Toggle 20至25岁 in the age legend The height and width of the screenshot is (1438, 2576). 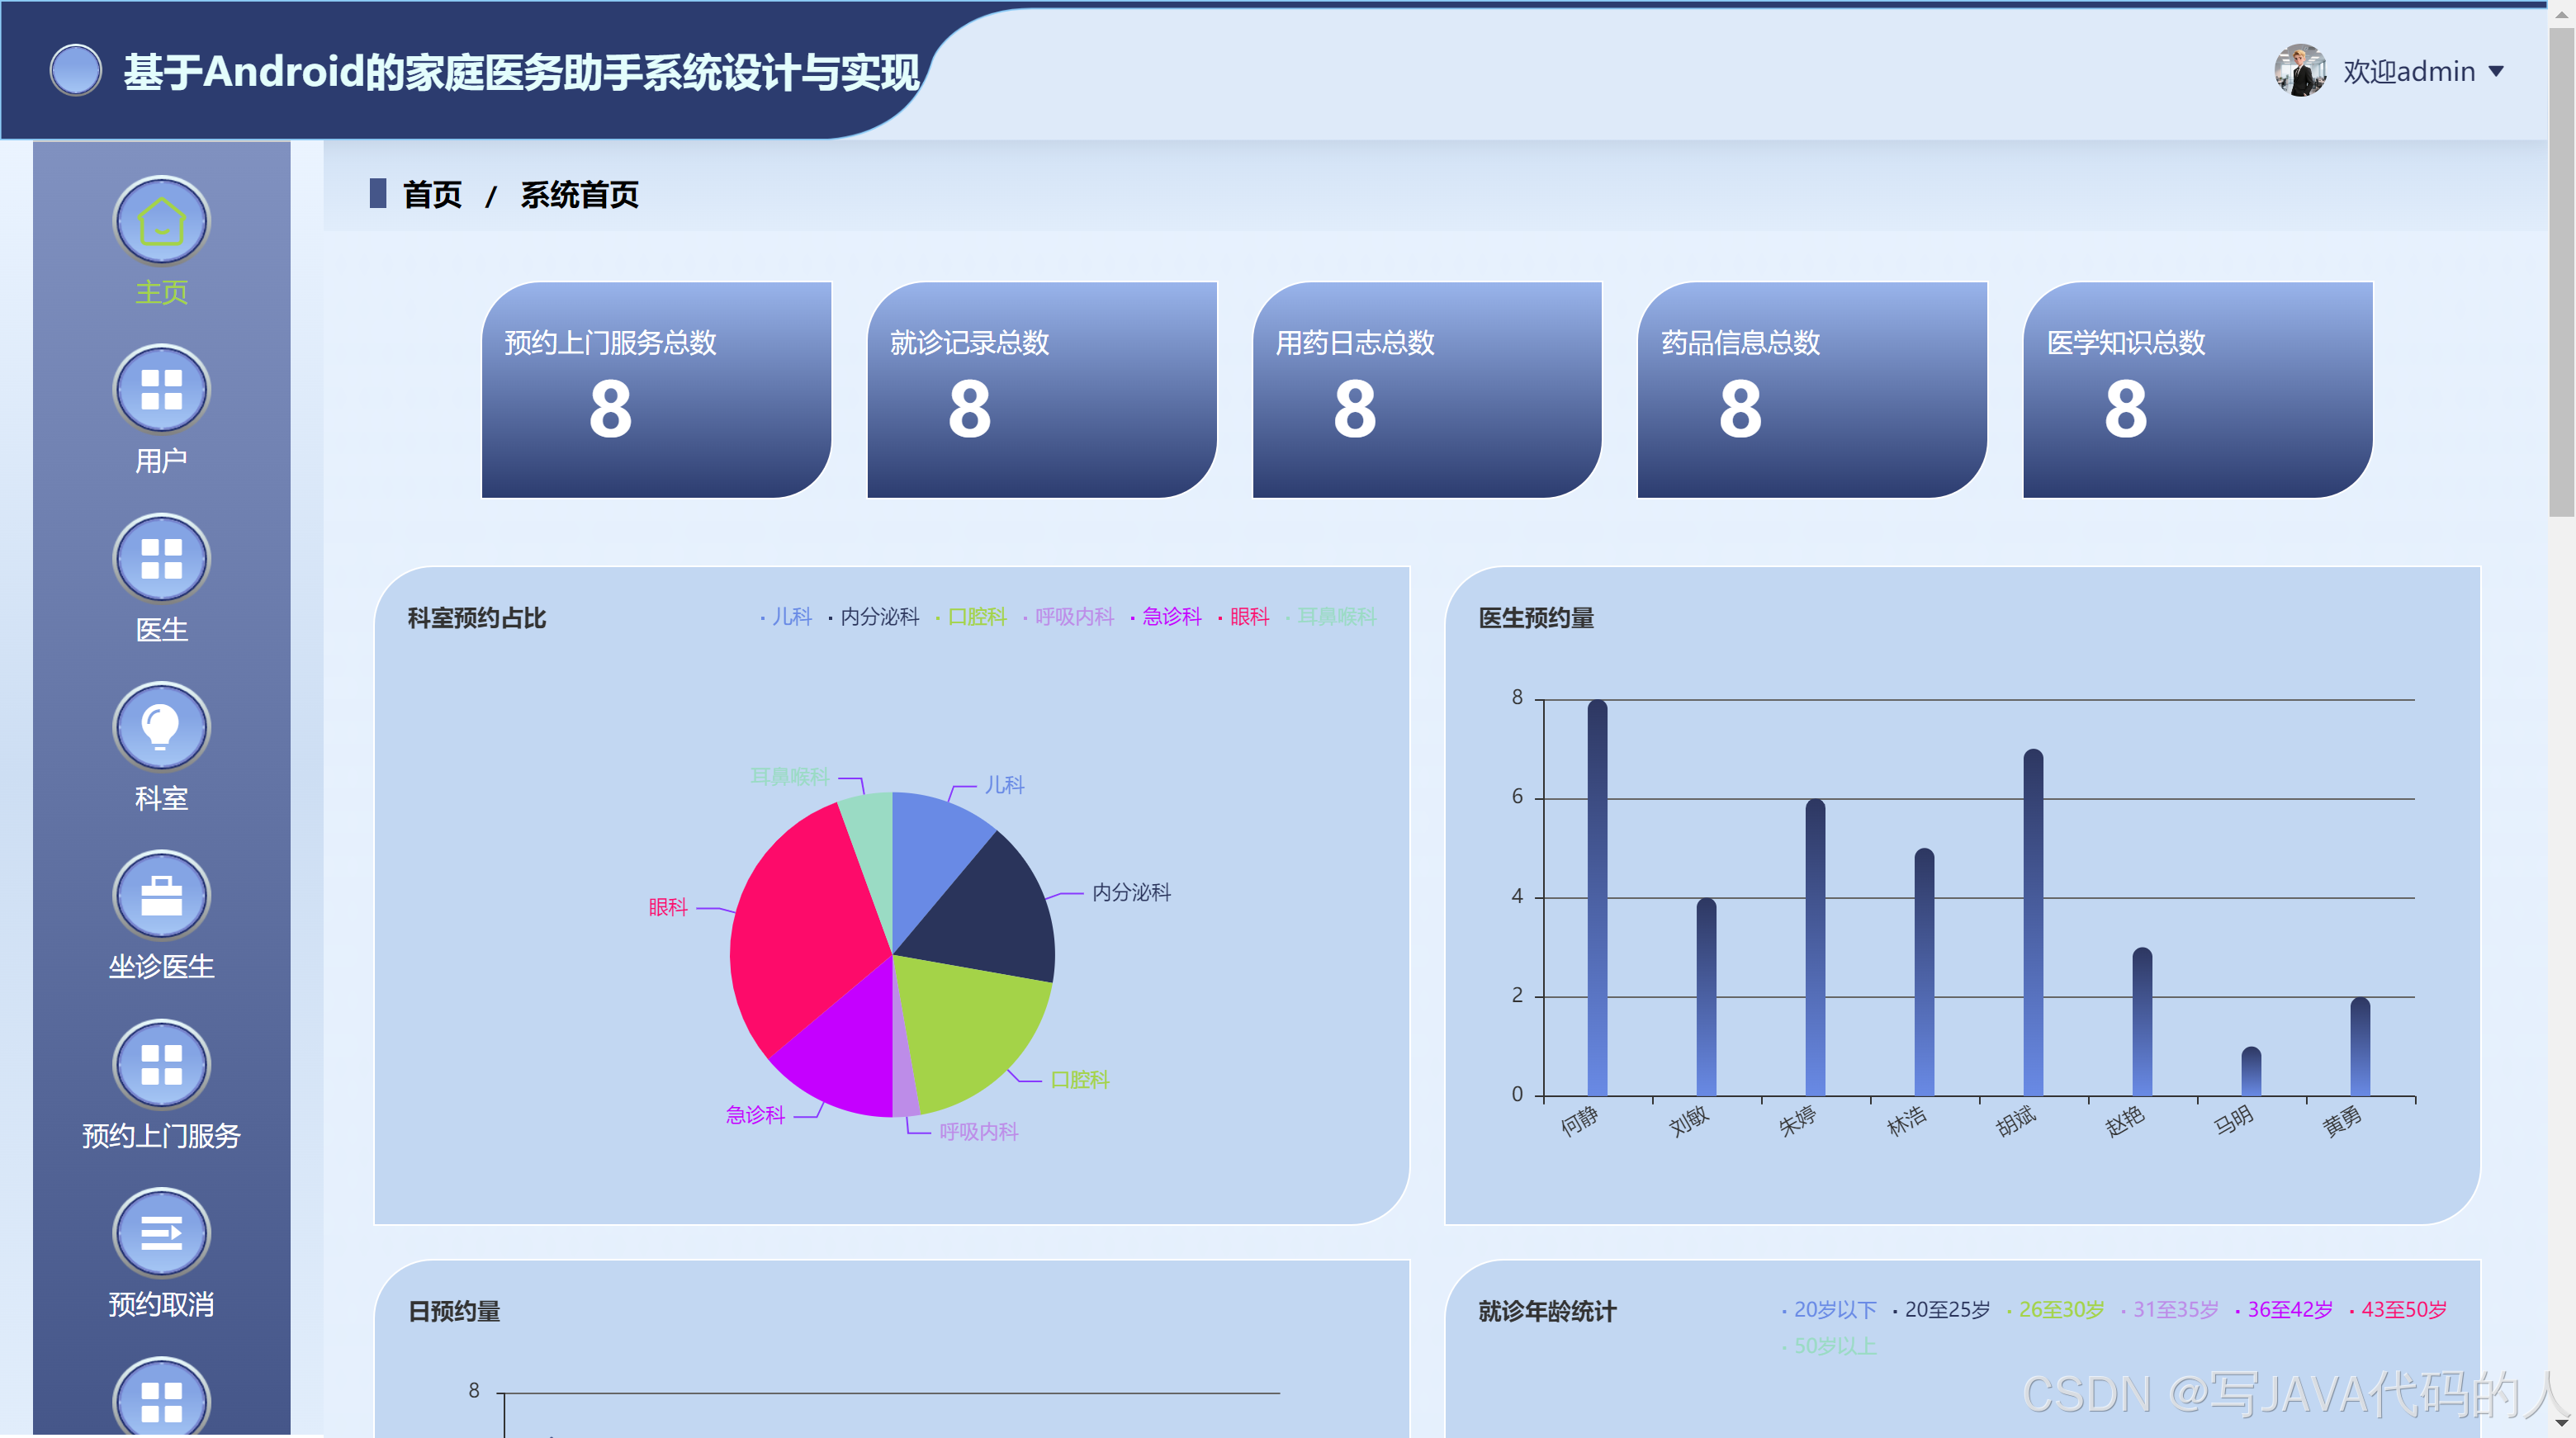click(1941, 1310)
